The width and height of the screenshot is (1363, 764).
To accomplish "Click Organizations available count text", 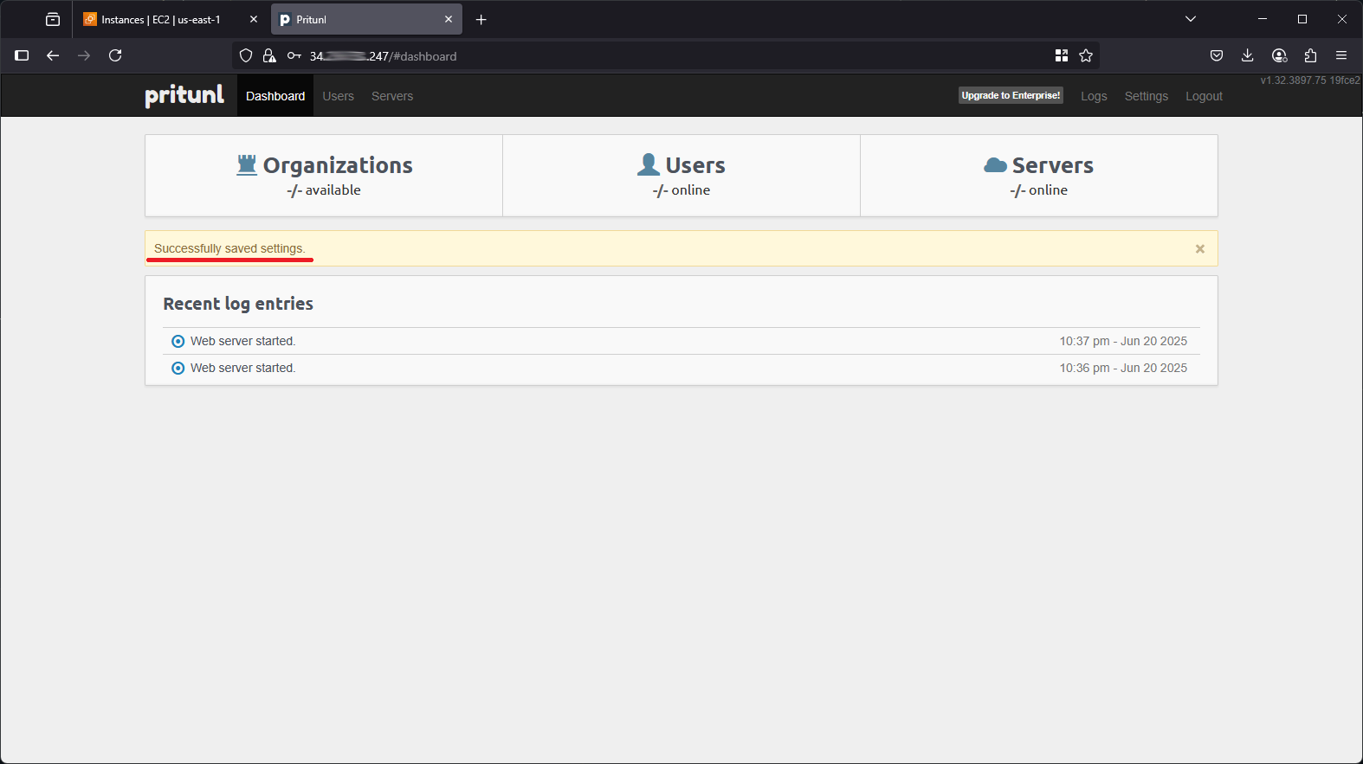I will [x=324, y=190].
